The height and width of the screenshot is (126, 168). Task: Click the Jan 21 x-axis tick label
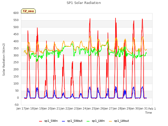coord(56,108)
